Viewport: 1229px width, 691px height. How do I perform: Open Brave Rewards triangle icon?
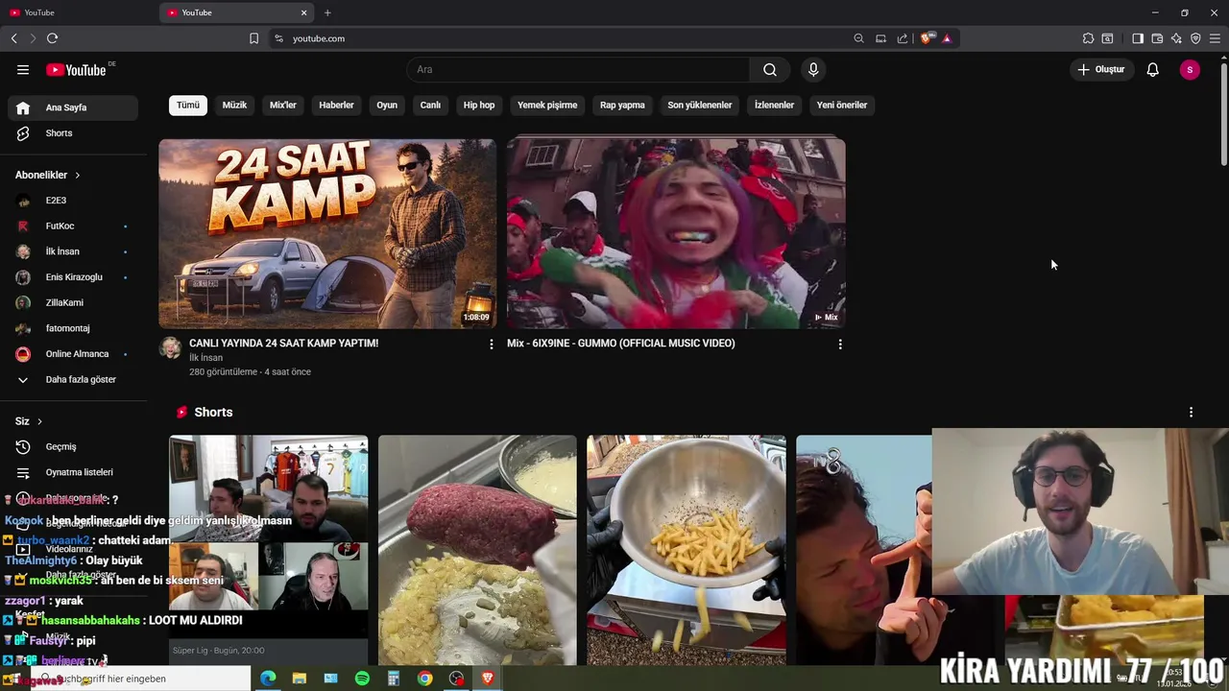coord(947,38)
